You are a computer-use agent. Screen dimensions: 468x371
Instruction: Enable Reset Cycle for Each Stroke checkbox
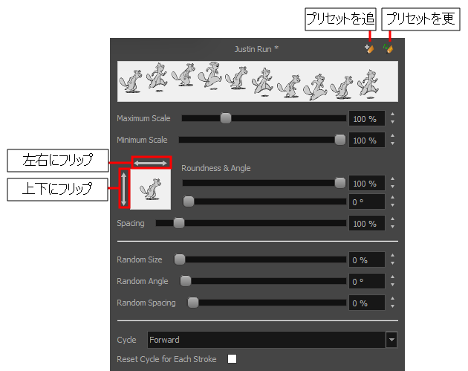(x=233, y=359)
